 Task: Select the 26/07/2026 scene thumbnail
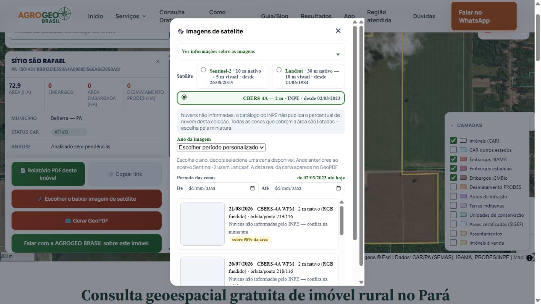203,271
